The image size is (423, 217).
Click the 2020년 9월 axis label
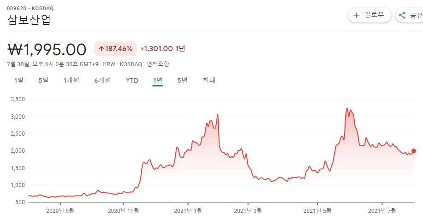60,211
